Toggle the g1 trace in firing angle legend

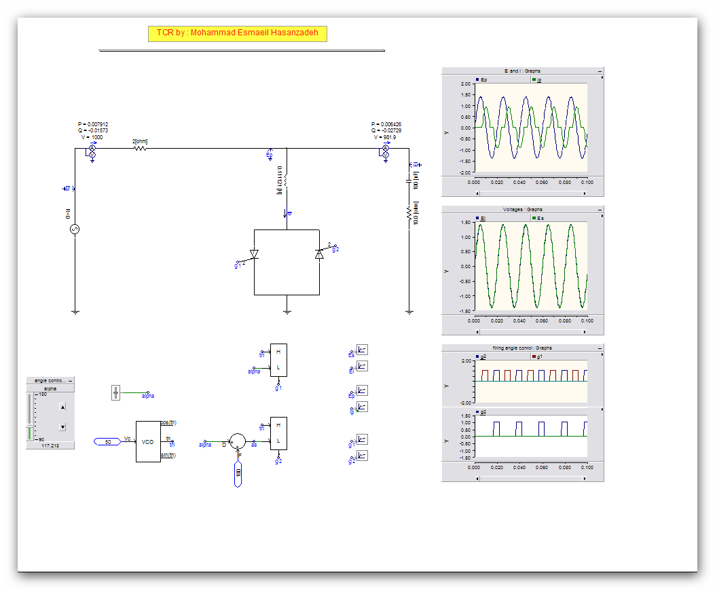[x=537, y=356]
